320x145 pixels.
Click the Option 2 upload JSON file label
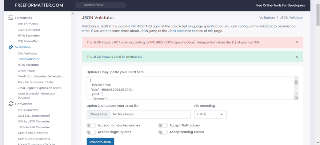[112, 106]
